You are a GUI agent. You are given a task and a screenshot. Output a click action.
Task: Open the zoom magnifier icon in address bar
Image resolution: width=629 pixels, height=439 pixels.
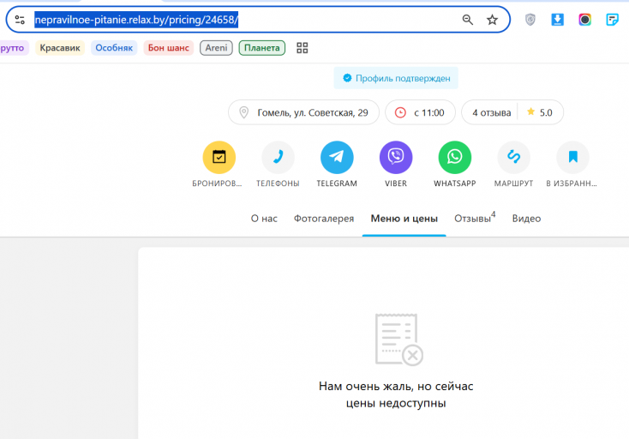coord(467,20)
